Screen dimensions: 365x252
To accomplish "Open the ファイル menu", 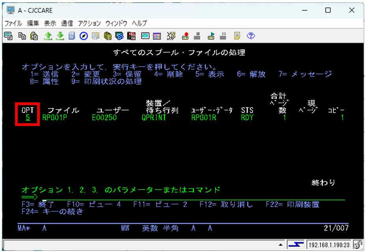I will (x=13, y=23).
